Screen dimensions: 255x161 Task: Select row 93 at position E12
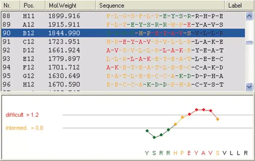tap(123, 59)
